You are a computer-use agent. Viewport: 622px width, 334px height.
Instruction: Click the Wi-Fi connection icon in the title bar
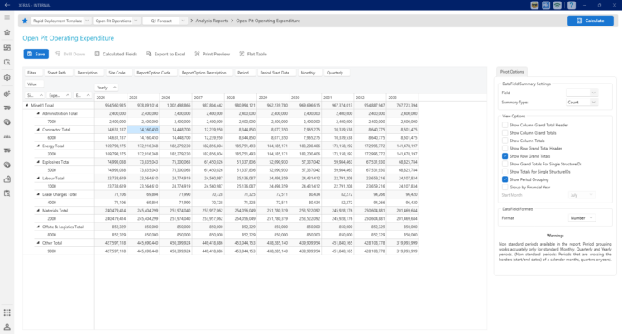click(557, 5)
